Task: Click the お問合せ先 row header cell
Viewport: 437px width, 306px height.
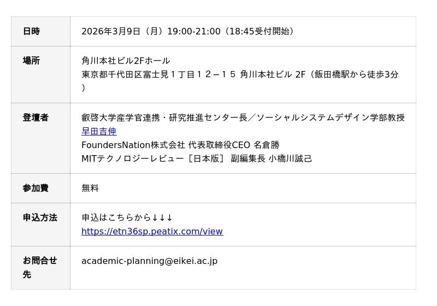Action: [40, 268]
